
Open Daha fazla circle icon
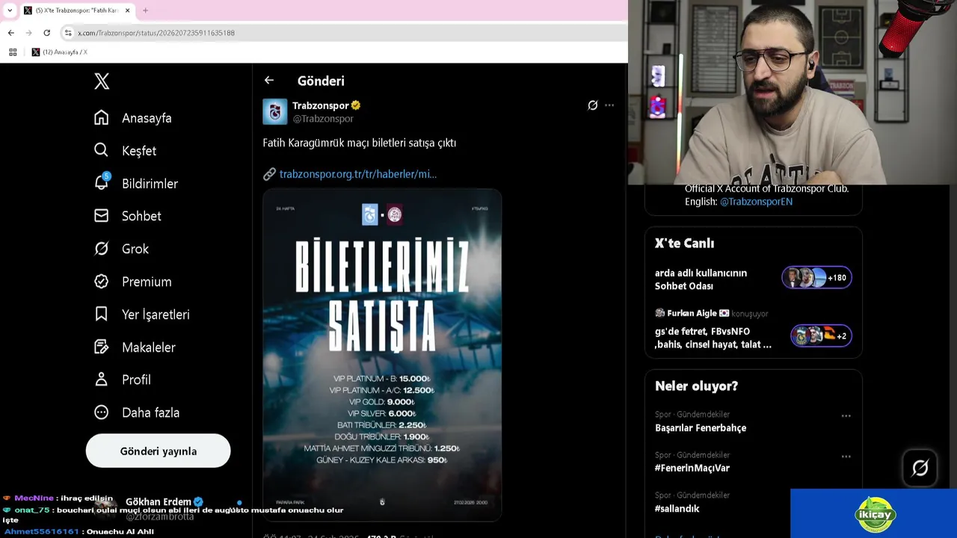coord(102,412)
